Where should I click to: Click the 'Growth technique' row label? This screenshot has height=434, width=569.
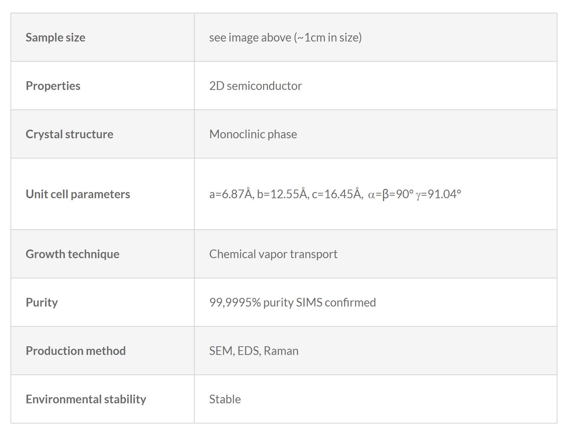72,254
